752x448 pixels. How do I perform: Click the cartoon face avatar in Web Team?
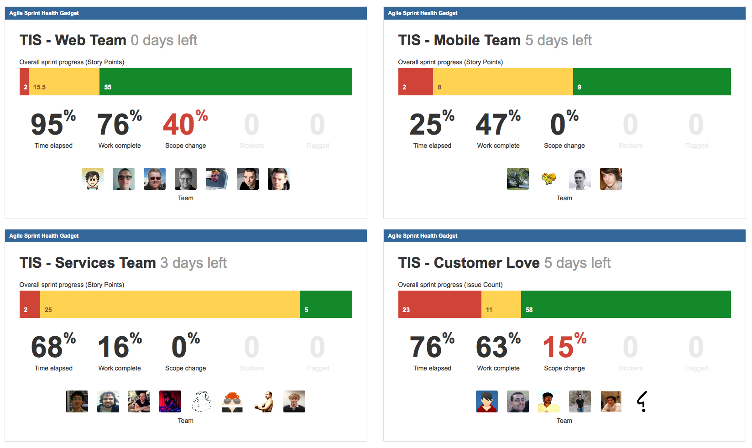tap(93, 179)
